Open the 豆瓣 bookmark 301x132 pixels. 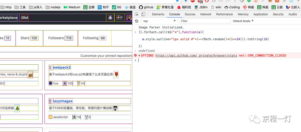(x=89, y=7)
